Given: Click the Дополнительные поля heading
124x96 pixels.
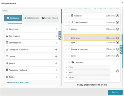Looking at the screenshot, I should (x=18, y=82).
